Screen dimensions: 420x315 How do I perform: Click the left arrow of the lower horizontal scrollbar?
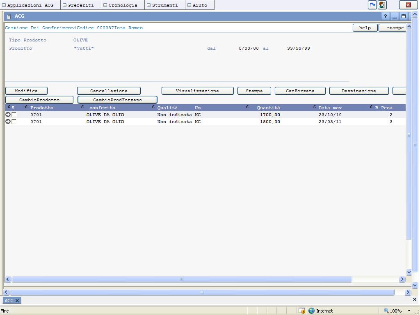click(6, 292)
